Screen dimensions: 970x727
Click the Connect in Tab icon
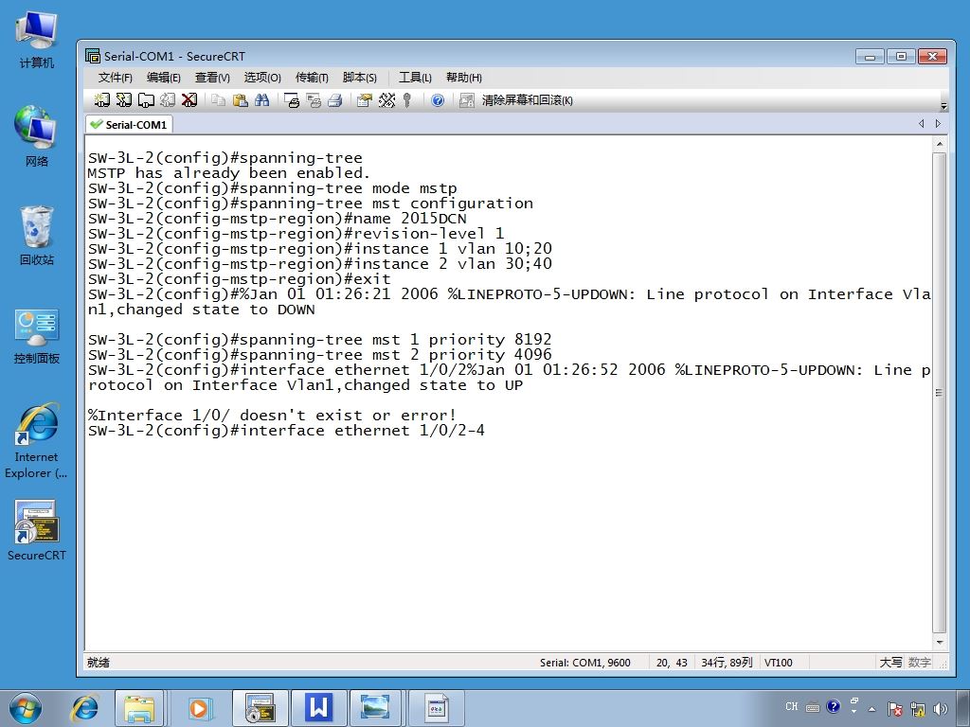[146, 100]
